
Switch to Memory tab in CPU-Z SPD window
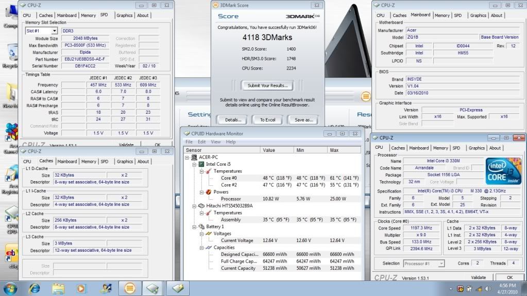tap(89, 15)
